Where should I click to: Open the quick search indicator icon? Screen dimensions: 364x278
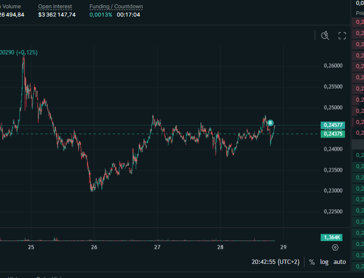[325, 35]
